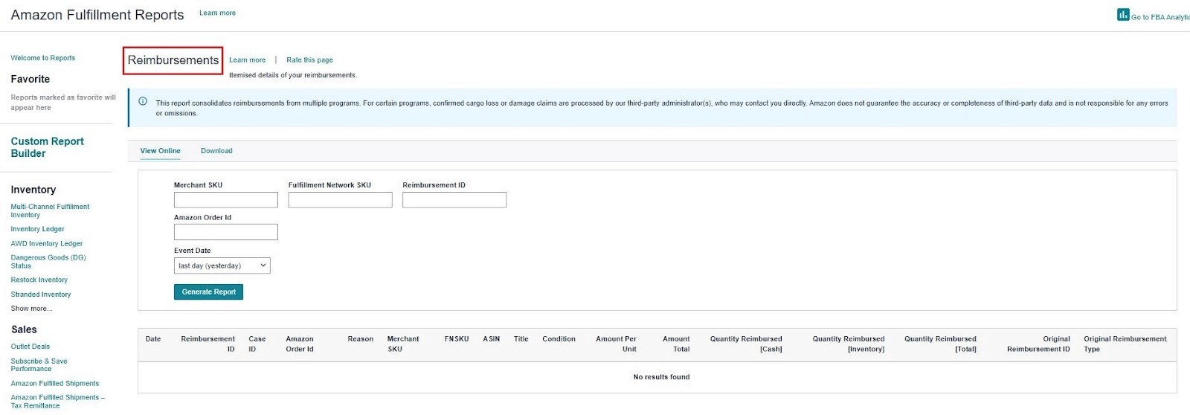Click the ASIN column header
The width and height of the screenshot is (1190, 415).
click(x=492, y=339)
